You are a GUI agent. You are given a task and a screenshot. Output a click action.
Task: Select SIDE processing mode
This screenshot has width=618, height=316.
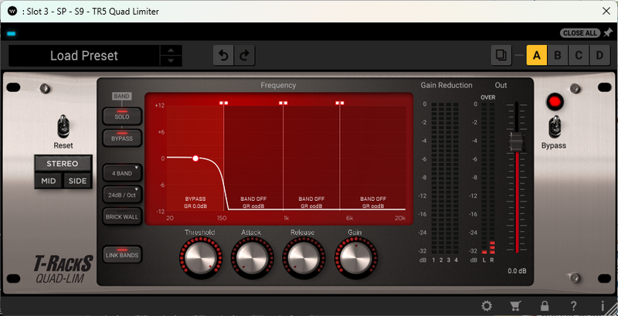point(78,181)
